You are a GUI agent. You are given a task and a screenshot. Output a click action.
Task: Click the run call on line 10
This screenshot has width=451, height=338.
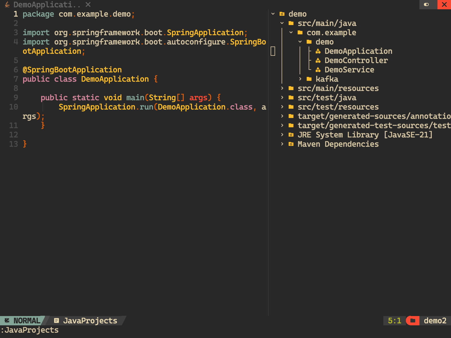click(147, 107)
